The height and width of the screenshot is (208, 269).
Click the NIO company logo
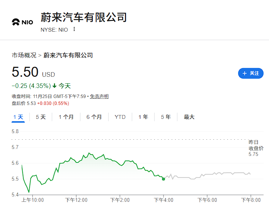coord(22,22)
